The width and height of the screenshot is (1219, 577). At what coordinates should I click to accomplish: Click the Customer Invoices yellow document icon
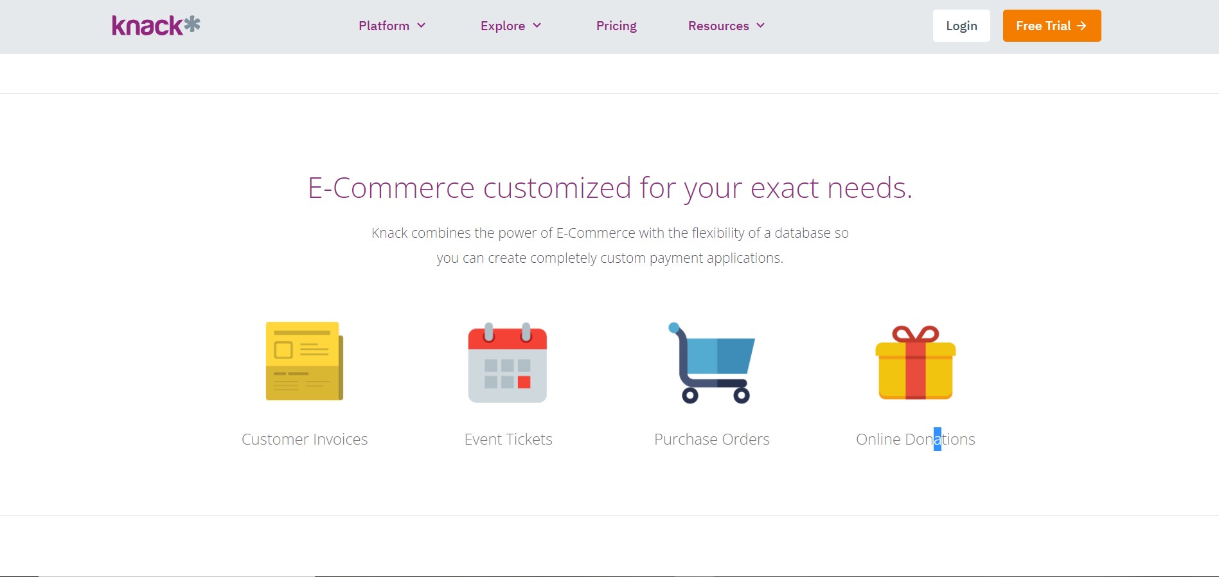[305, 361]
